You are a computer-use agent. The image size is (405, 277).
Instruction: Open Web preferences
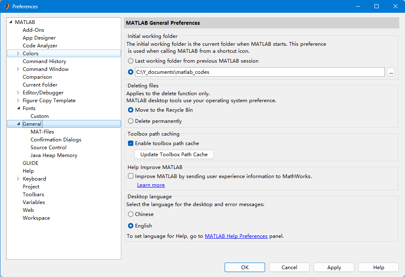[28, 210]
